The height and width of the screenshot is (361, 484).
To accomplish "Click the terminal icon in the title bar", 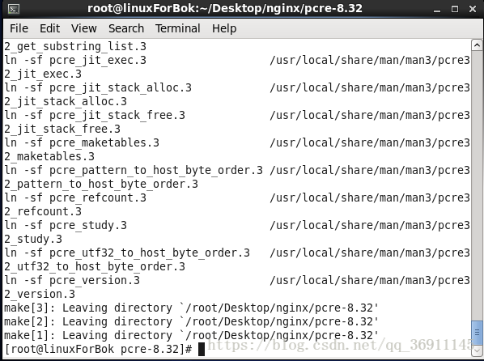I will [x=13, y=9].
